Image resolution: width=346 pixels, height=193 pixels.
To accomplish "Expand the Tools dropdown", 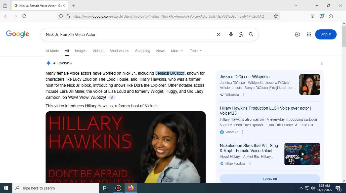I will [196, 51].
